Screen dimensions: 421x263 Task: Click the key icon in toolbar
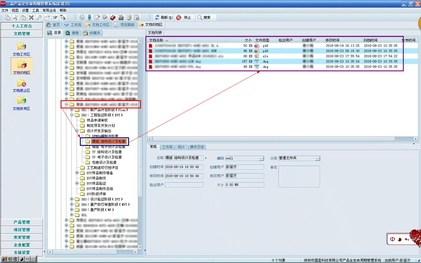coord(39,18)
